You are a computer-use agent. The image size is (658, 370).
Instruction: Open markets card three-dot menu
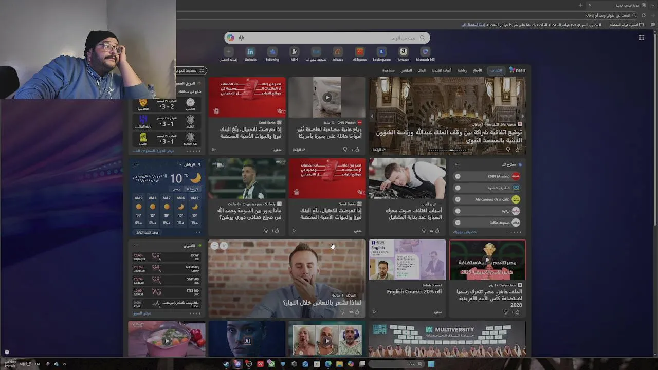(136, 246)
